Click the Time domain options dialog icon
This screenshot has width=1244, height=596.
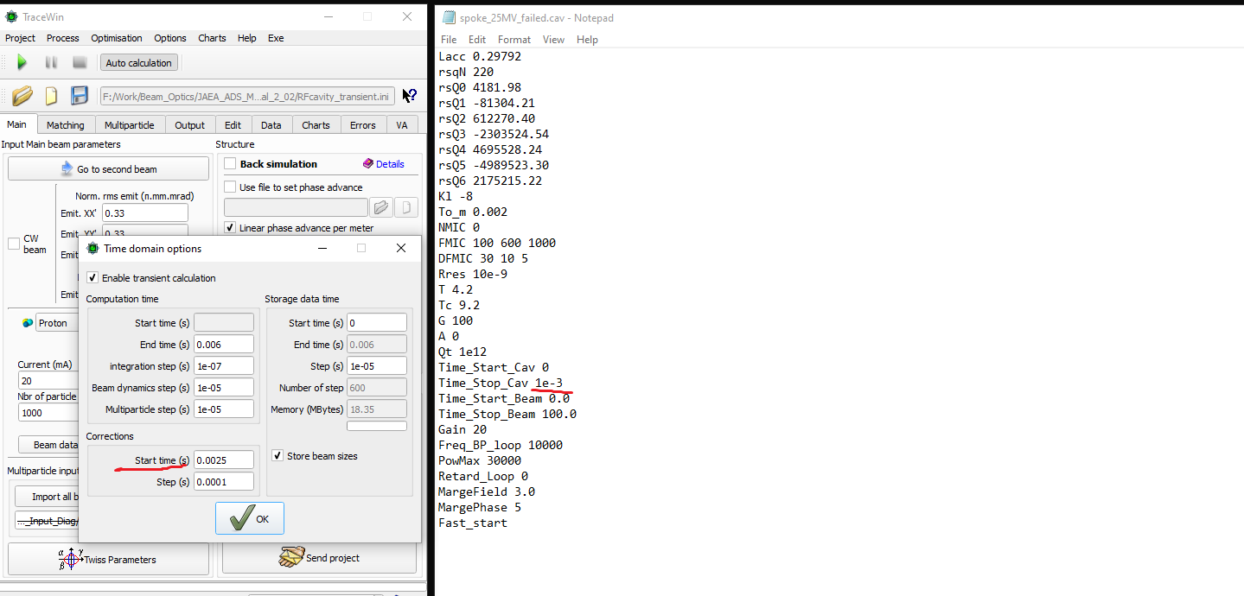(x=93, y=248)
